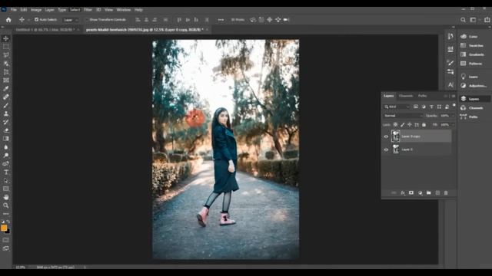Open the Select menu

coord(75,10)
